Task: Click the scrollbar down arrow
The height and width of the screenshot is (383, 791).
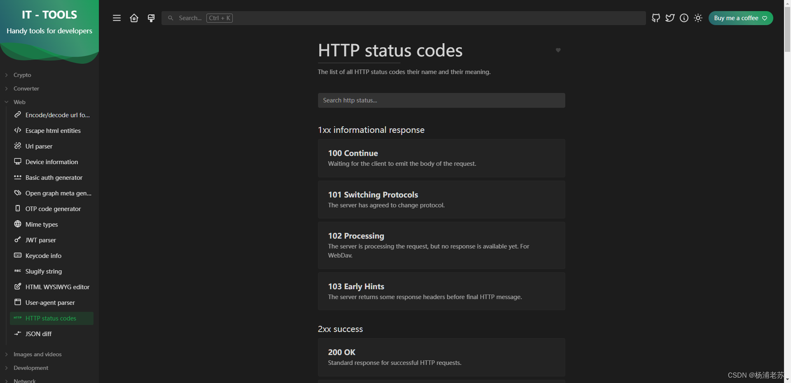Action: click(x=787, y=379)
